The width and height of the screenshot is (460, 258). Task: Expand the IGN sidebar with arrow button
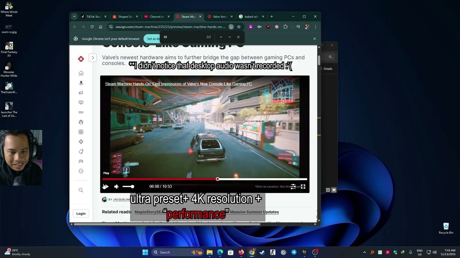pyautogui.click(x=92, y=58)
